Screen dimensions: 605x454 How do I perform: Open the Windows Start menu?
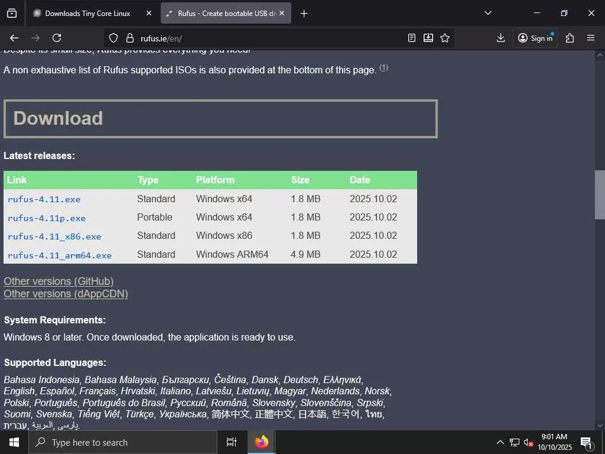coord(14,442)
